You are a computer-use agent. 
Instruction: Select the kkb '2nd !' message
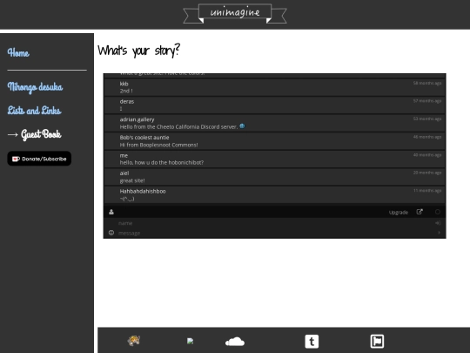coord(274,87)
